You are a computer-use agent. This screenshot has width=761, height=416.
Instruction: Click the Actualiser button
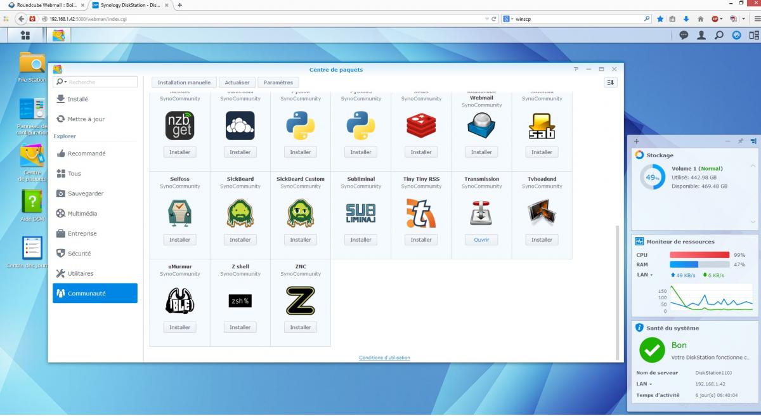pos(237,82)
